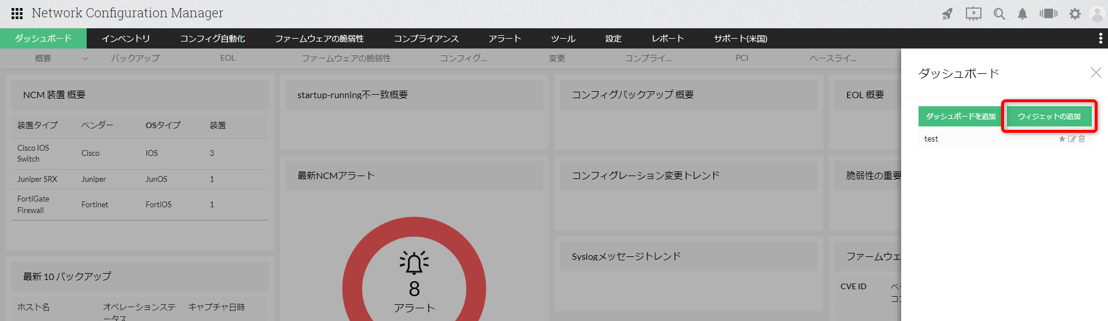Open the レポート menu
The image size is (1108, 321).
tap(668, 39)
